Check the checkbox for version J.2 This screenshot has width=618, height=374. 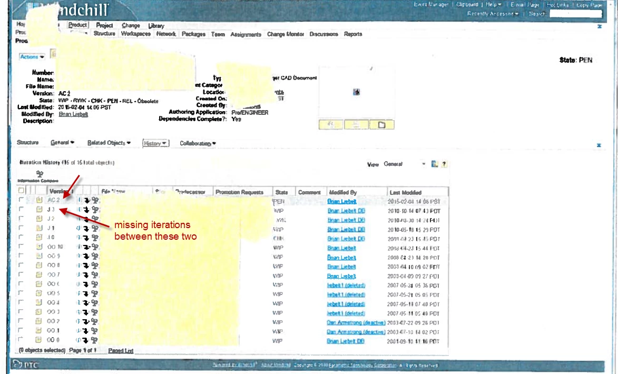(21, 219)
